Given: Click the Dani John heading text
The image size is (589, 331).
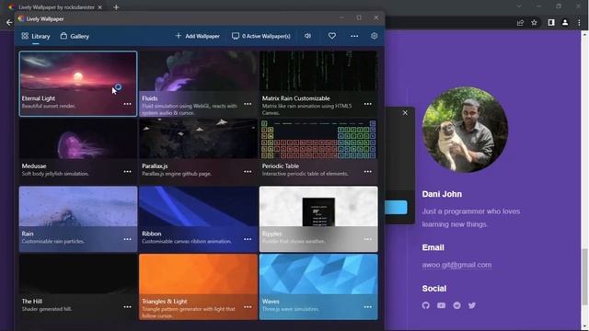Looking at the screenshot, I should pyautogui.click(x=442, y=194).
